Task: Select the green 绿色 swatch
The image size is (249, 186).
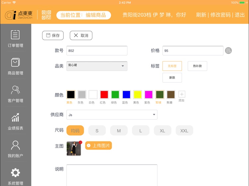Action: coord(115,95)
